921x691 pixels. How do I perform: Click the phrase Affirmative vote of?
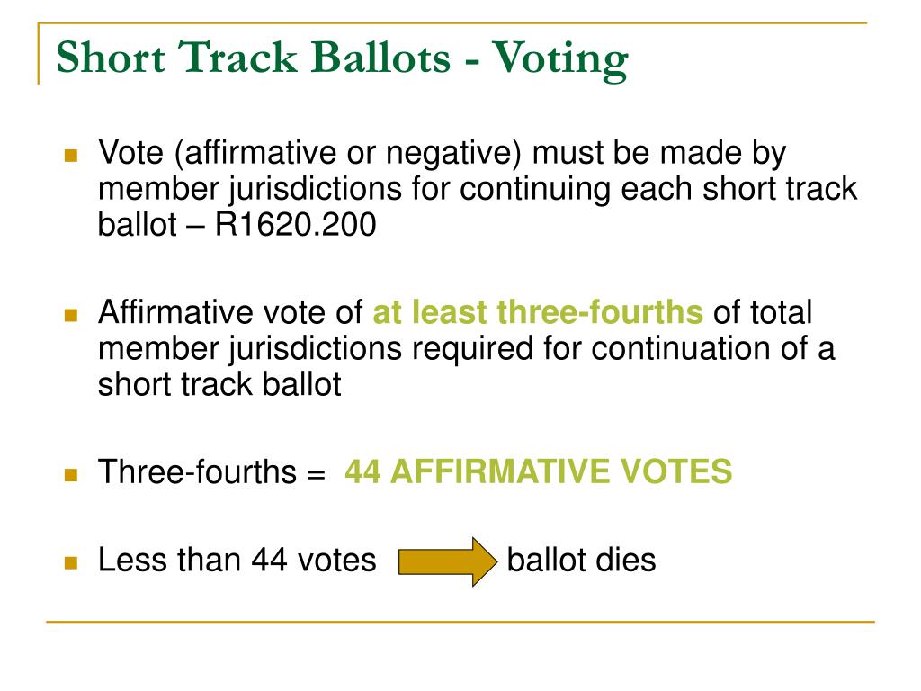[230, 312]
